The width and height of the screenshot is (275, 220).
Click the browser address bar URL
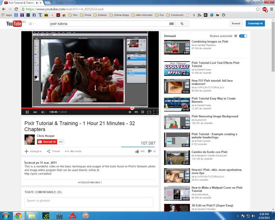(65, 9)
